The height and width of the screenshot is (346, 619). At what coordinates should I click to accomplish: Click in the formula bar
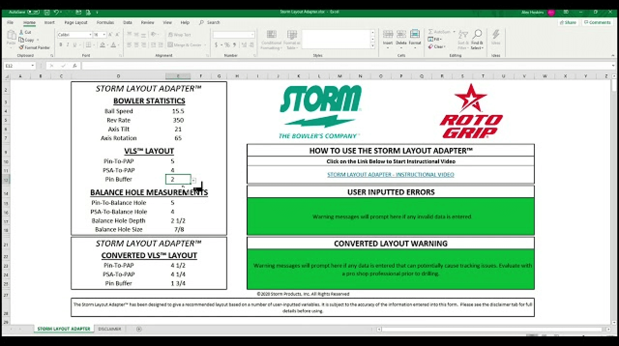(x=346, y=66)
